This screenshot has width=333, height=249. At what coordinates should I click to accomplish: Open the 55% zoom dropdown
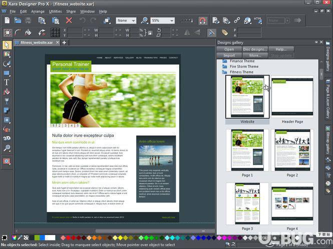(x=162, y=20)
